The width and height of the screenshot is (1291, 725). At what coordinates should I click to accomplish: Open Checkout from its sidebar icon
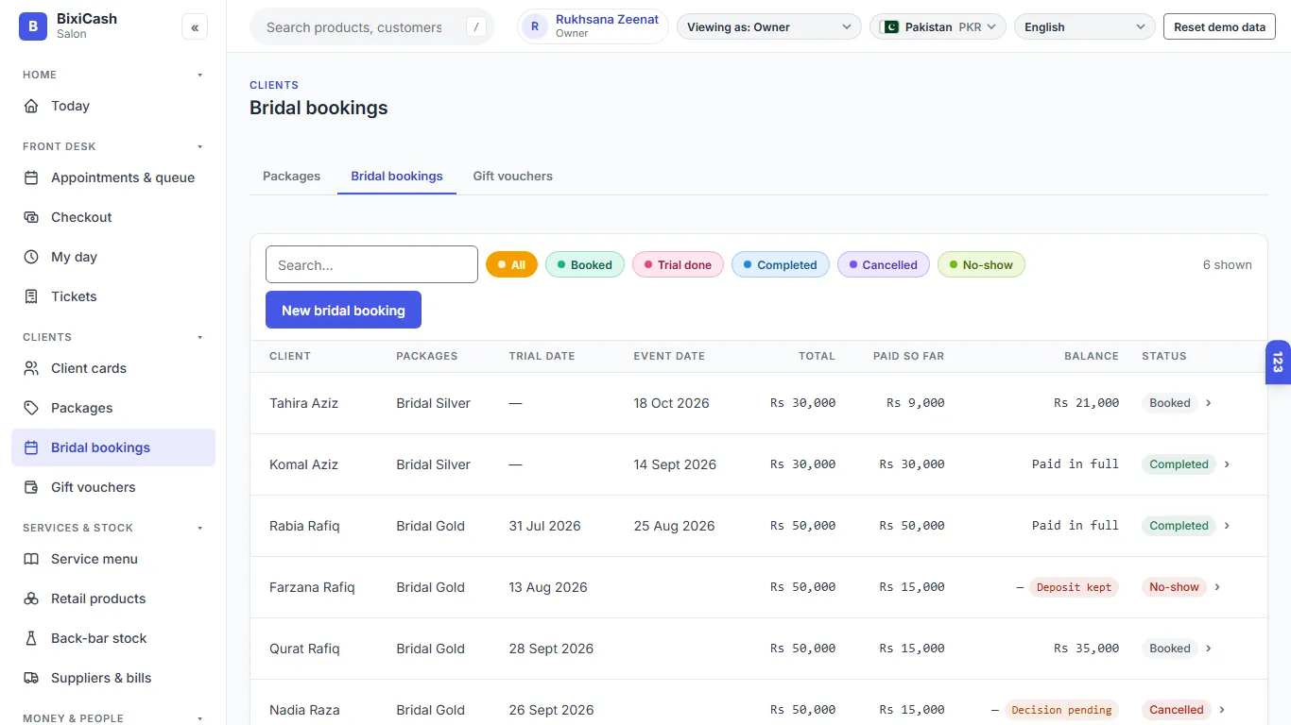coord(31,217)
